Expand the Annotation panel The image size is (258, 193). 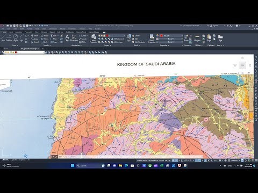tap(76, 46)
